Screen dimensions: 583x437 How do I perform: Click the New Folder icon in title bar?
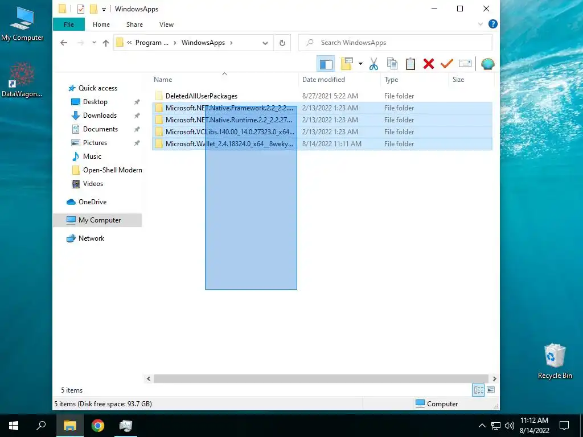point(94,9)
